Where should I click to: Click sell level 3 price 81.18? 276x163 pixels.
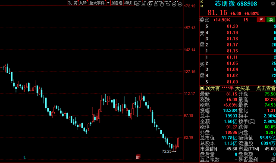pos(232,39)
